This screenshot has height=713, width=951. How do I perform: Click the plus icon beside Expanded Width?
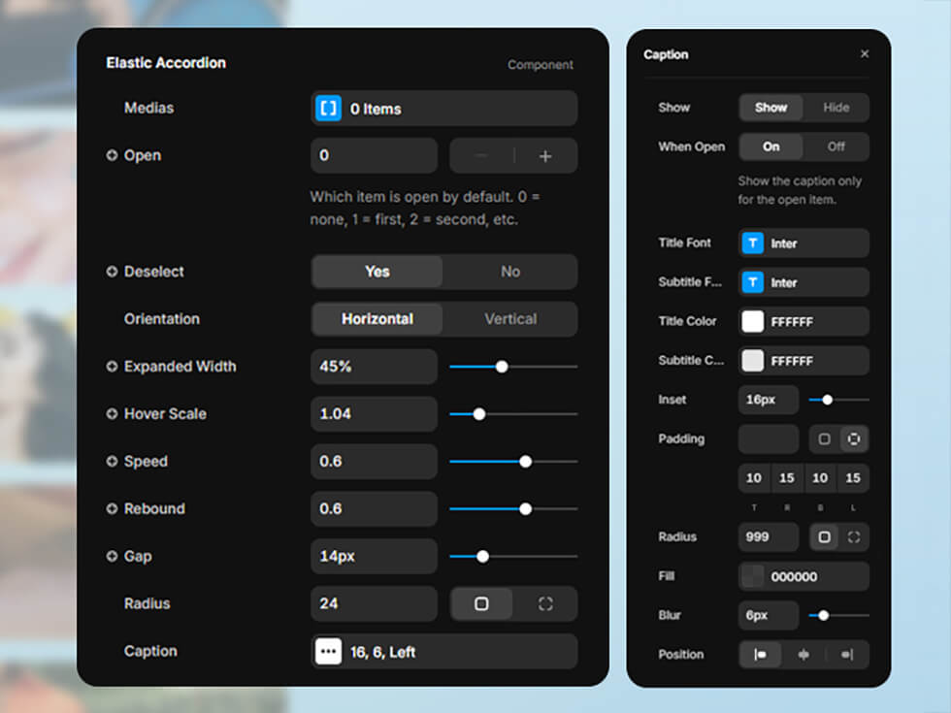pos(112,367)
